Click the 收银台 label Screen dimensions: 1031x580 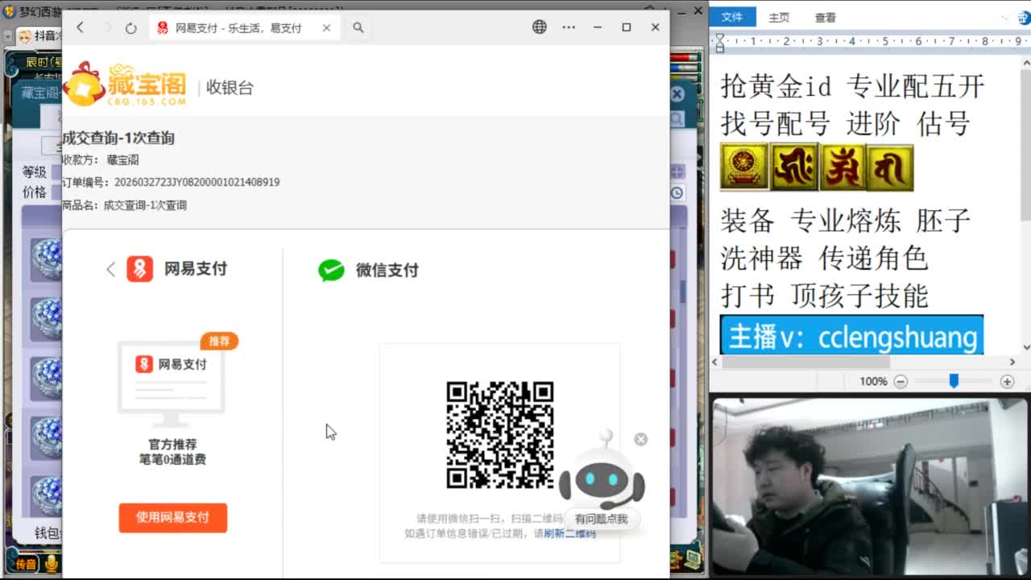(x=230, y=88)
